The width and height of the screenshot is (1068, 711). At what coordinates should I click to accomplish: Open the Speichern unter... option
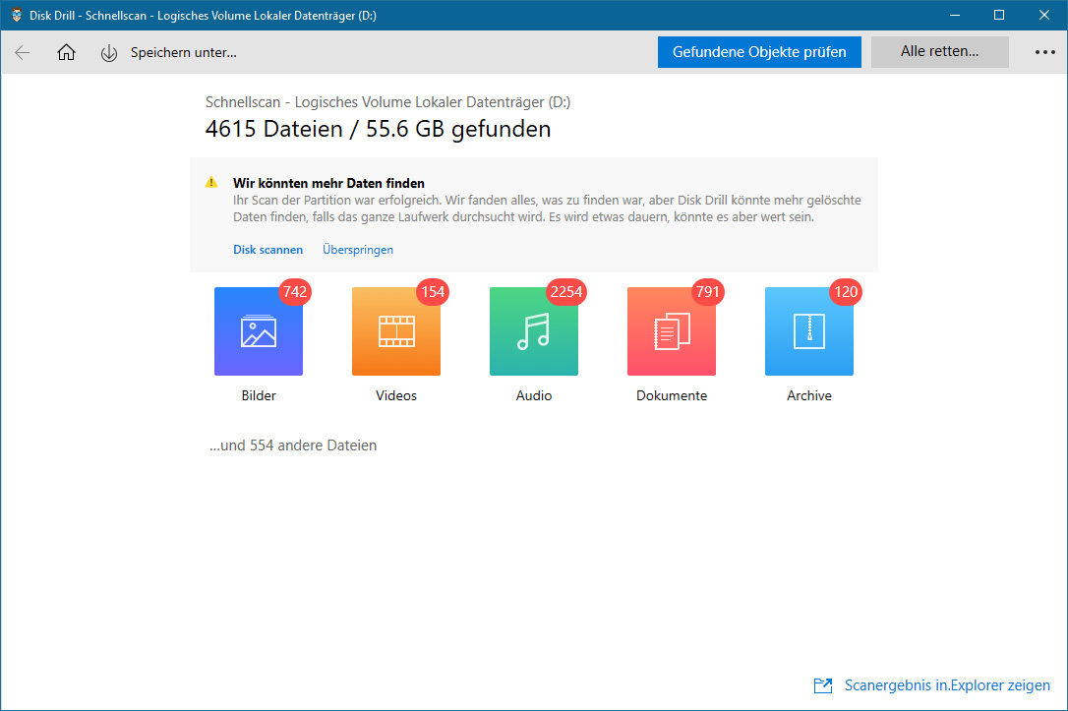click(x=184, y=52)
